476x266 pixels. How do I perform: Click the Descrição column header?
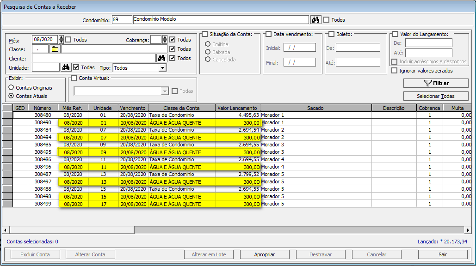[394, 108]
